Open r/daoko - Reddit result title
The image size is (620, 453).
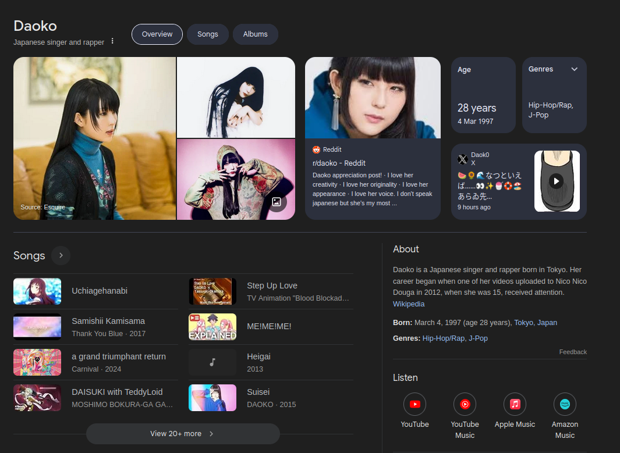(x=339, y=163)
